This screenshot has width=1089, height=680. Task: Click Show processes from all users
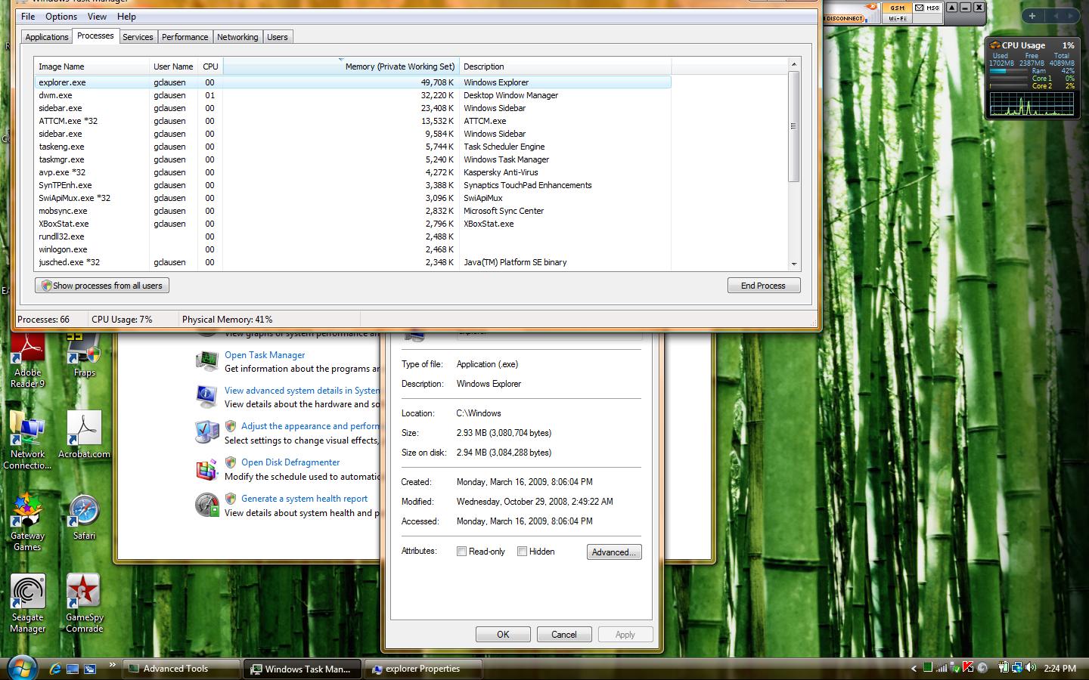[x=101, y=286]
